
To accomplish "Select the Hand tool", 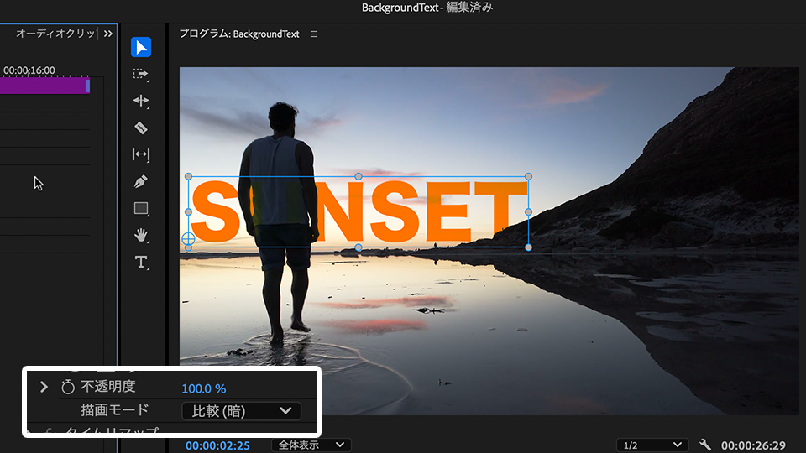I will tap(141, 235).
